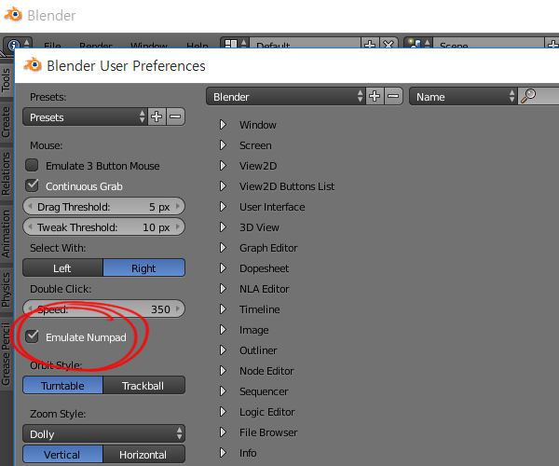The image size is (559, 466).
Task: Add an input preset using plus icon next to Presets
Action: click(x=157, y=116)
